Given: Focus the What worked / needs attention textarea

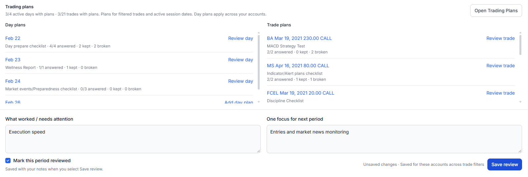Looking at the screenshot, I should (133, 139).
